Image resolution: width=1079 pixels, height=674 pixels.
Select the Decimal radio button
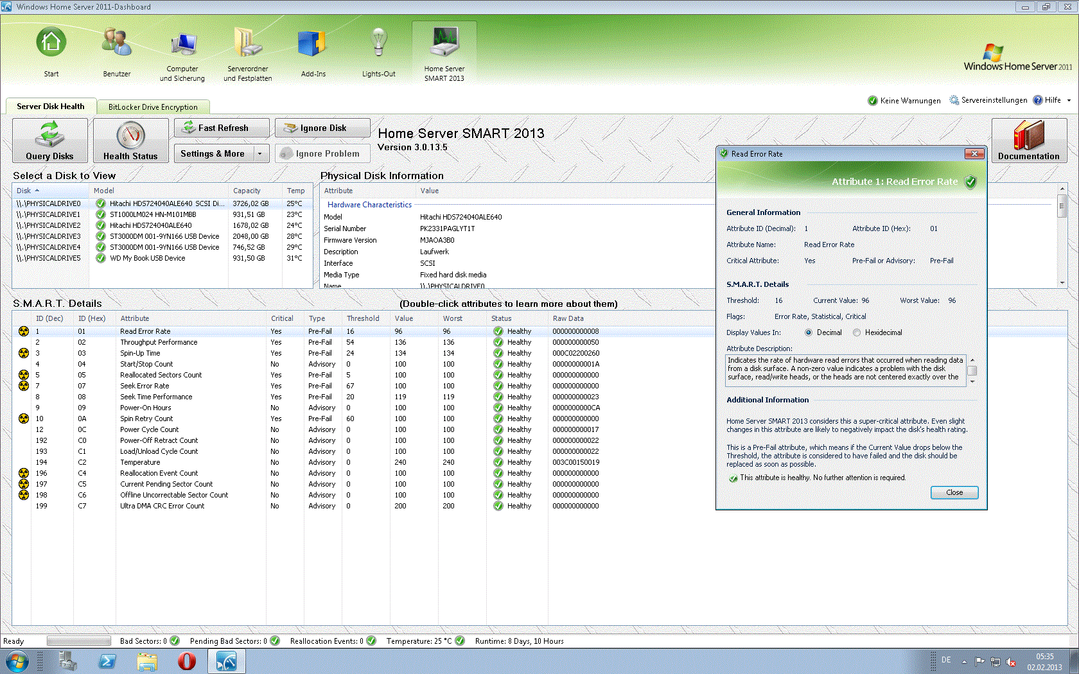tap(809, 333)
